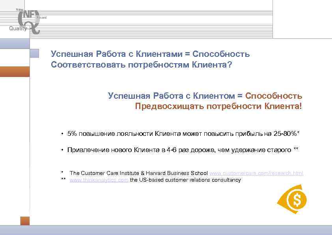The image size is (332, 235).
Task: Click the bullet about Привлечение нового Клиента
Action: click(183, 149)
